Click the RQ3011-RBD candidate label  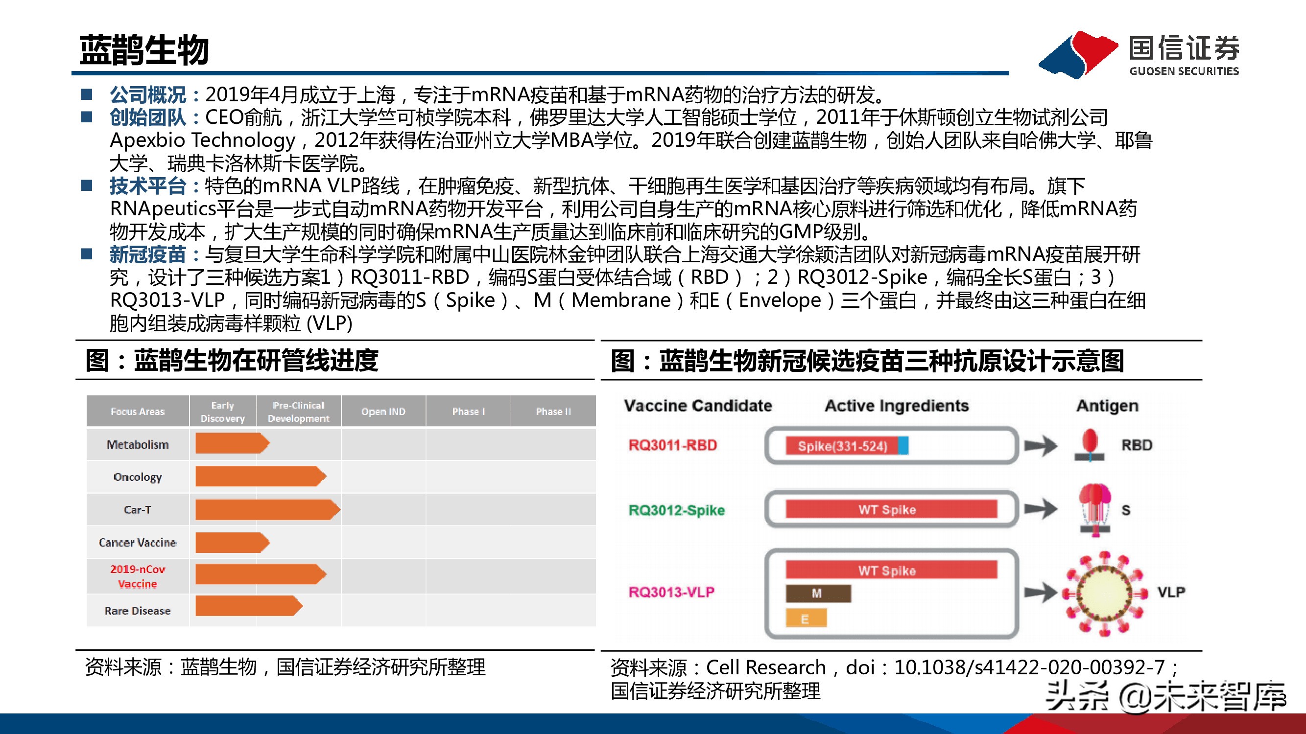tap(673, 445)
